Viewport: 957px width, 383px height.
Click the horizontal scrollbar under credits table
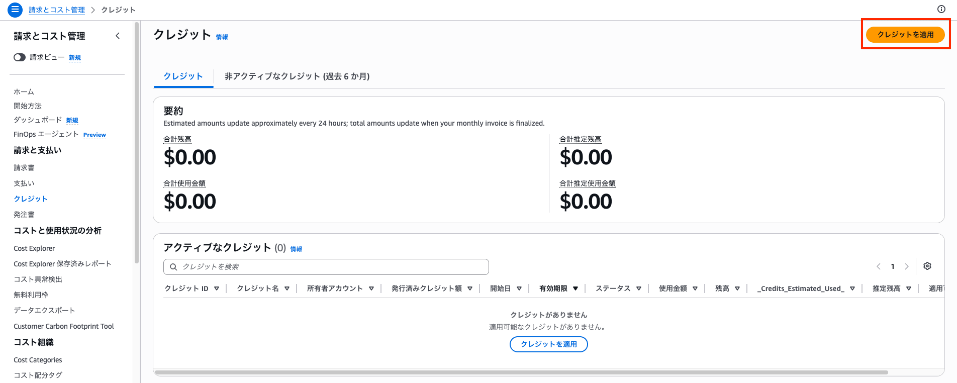(521, 372)
